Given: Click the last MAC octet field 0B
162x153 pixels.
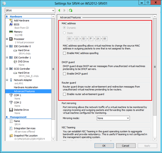Looking at the screenshot, I should point(105,39).
